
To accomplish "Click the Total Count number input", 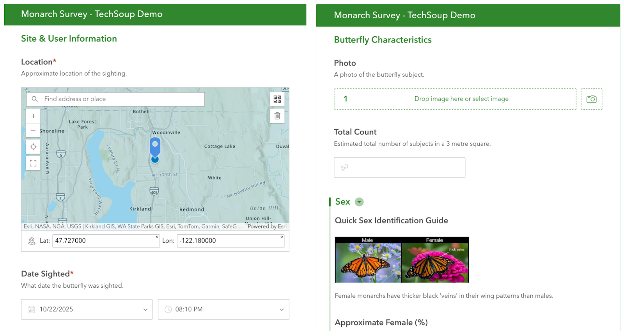I will click(x=399, y=168).
